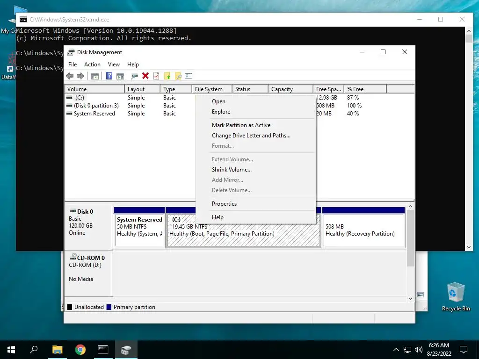Click the graphical pane scroll down arrow
The image size is (479, 359).
pyautogui.click(x=411, y=299)
